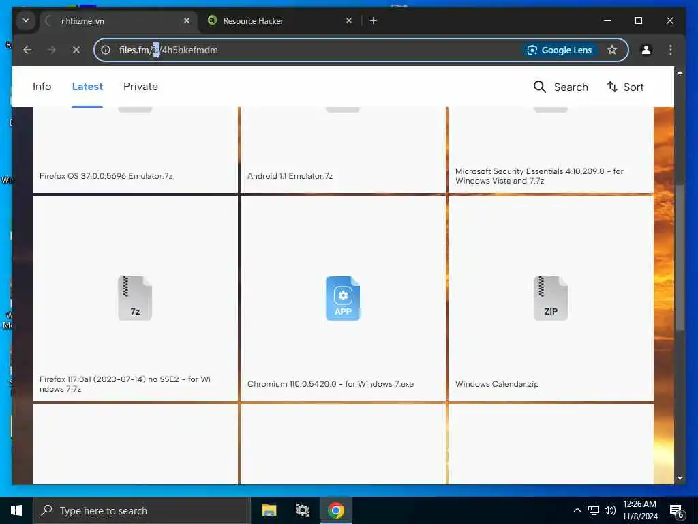Bookmark this page with the star icon
Image resolution: width=698 pixels, height=524 pixels.
pos(612,50)
